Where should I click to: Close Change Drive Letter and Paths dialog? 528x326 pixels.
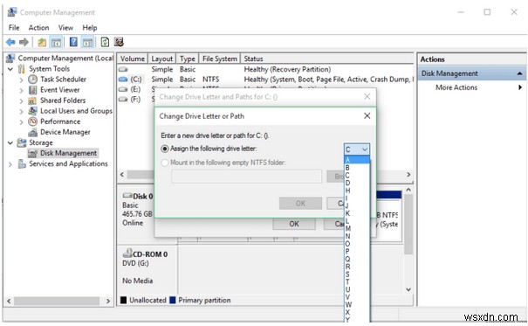tap(367, 97)
